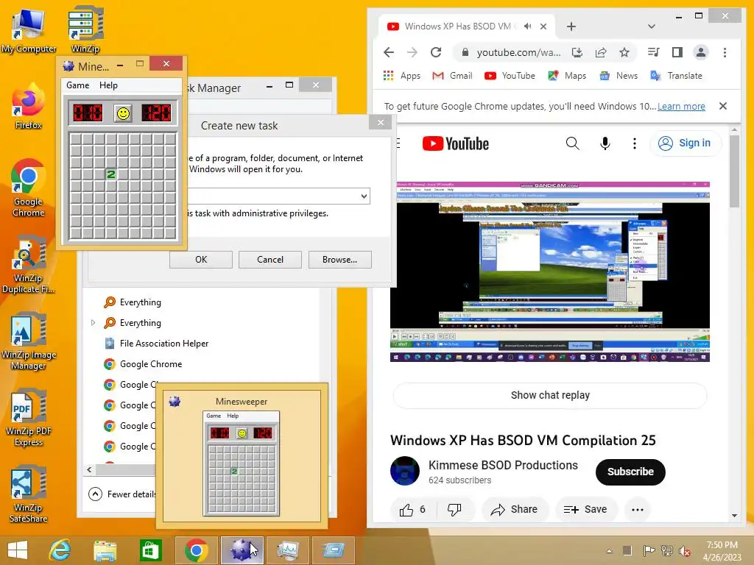Click Learn more about Chrome updates
Screen dimensions: 754x565
(681, 106)
